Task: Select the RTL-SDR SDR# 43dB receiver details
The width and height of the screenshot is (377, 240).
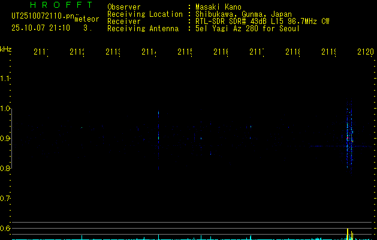Action: pyautogui.click(x=263, y=22)
